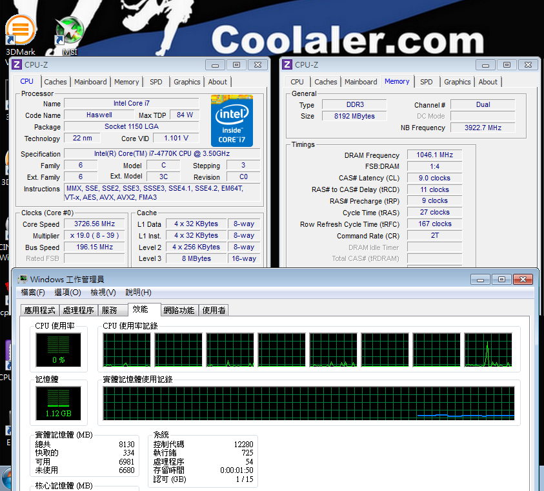Switch to 應用程式 tab in Task Manager
This screenshot has width=544, height=491.
click(x=39, y=310)
